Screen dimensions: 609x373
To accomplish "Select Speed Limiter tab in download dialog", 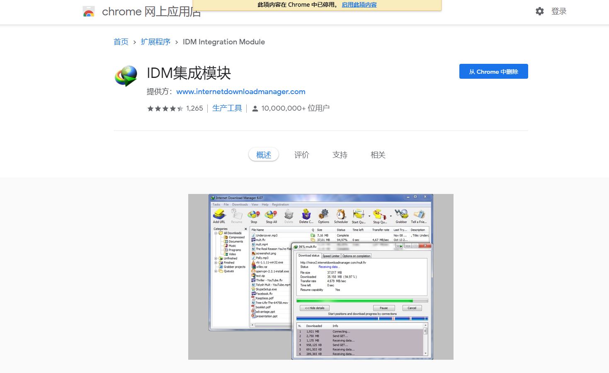I will coord(331,256).
